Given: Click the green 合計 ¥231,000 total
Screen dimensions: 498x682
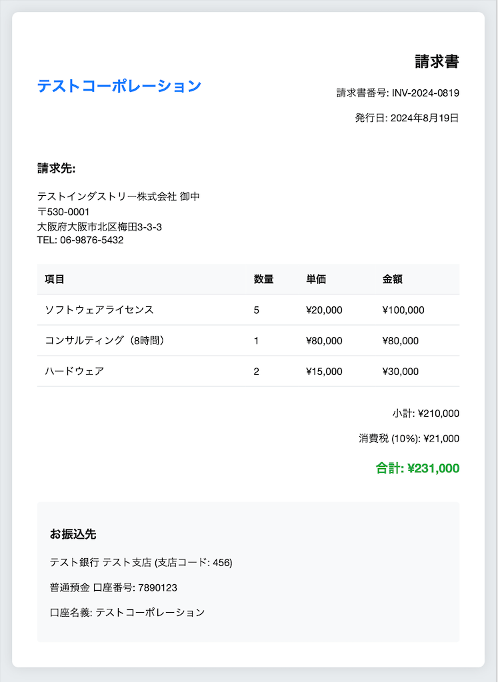Looking at the screenshot, I should click(418, 468).
